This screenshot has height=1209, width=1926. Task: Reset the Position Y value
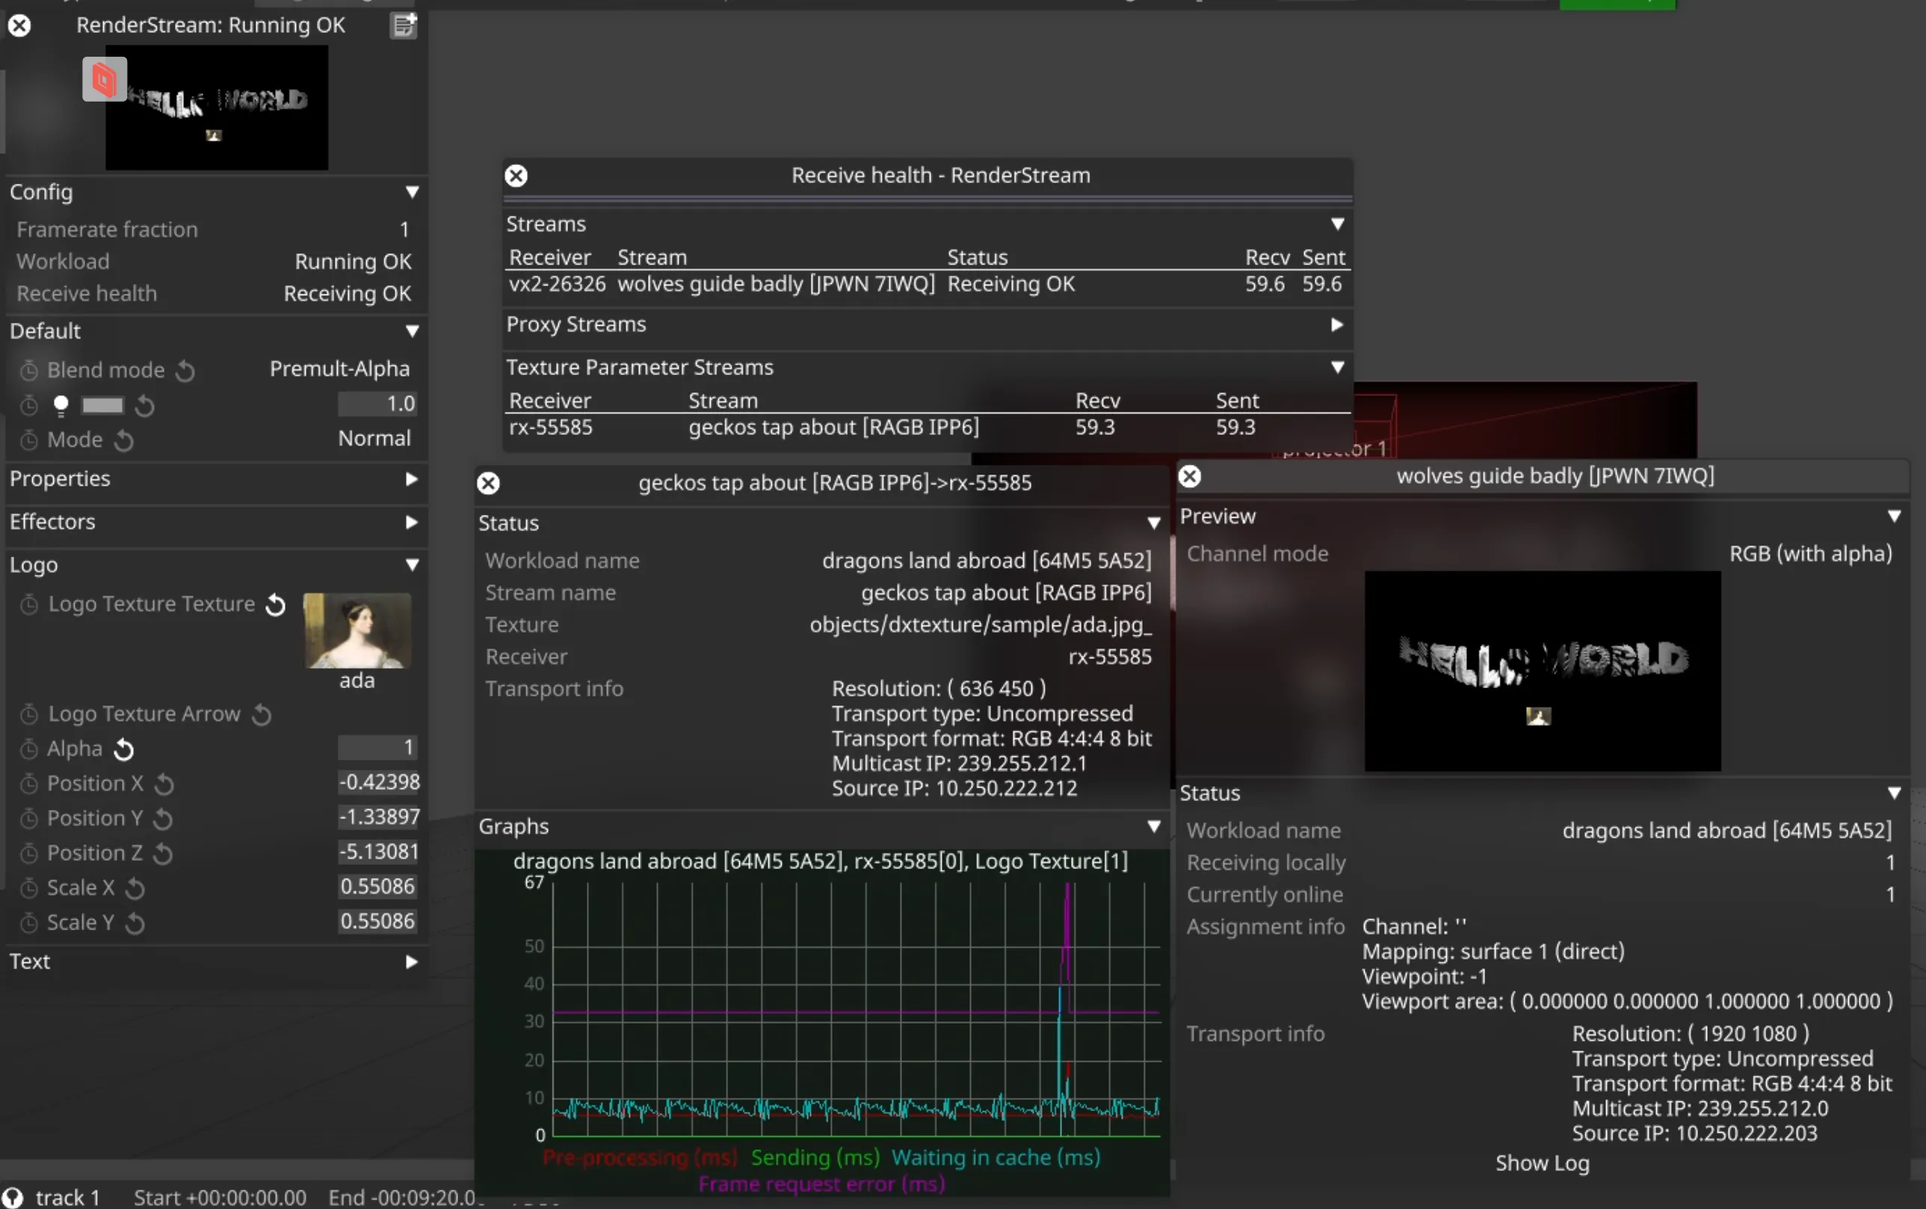pyautogui.click(x=162, y=819)
